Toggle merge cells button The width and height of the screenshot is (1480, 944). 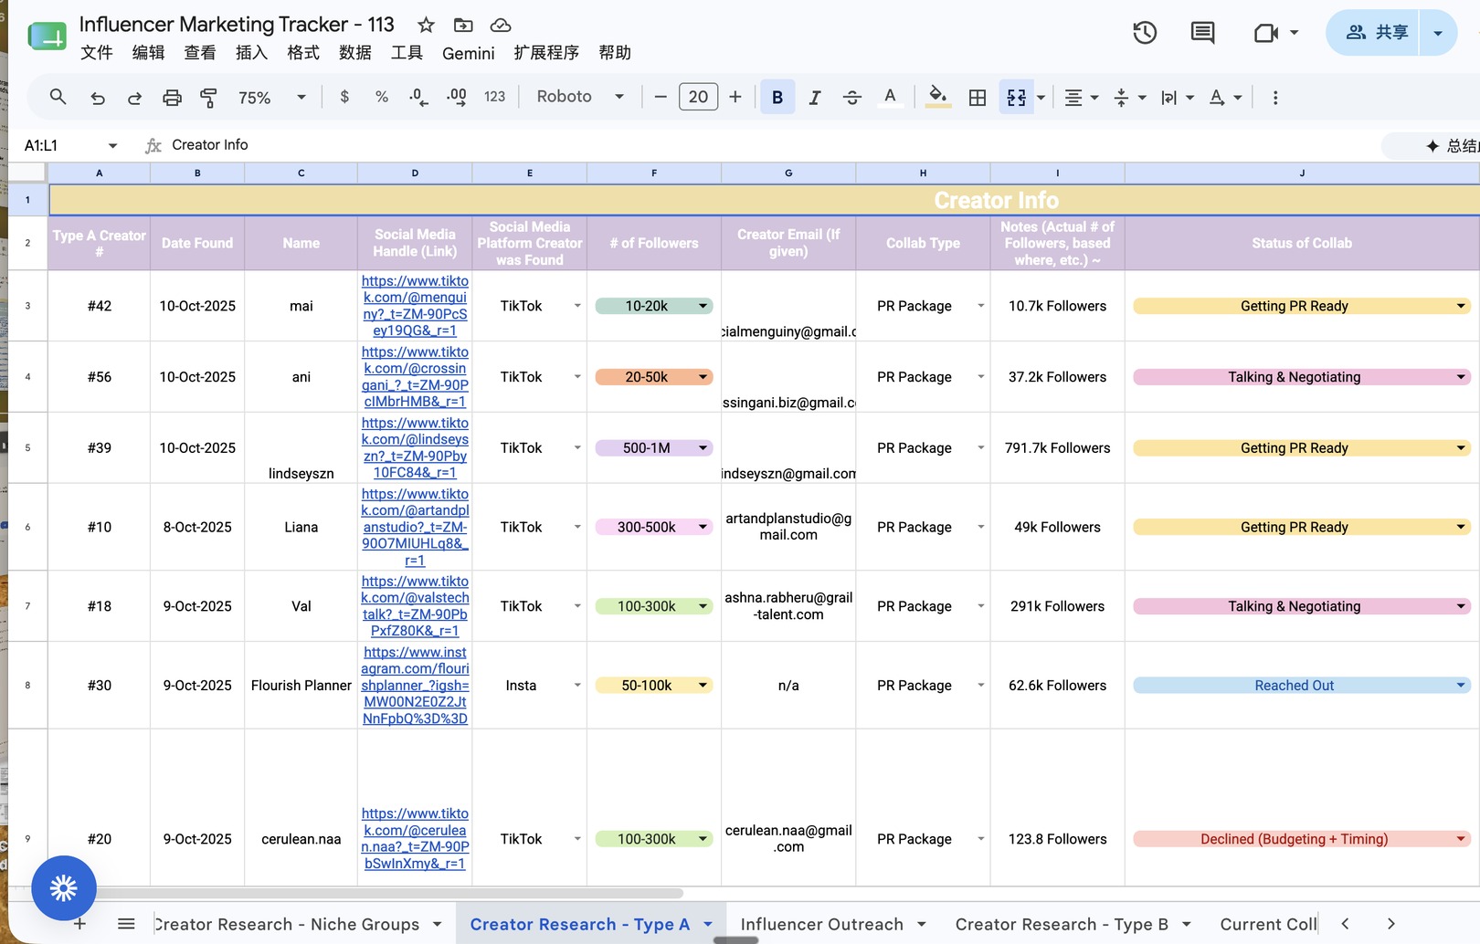tap(1017, 98)
